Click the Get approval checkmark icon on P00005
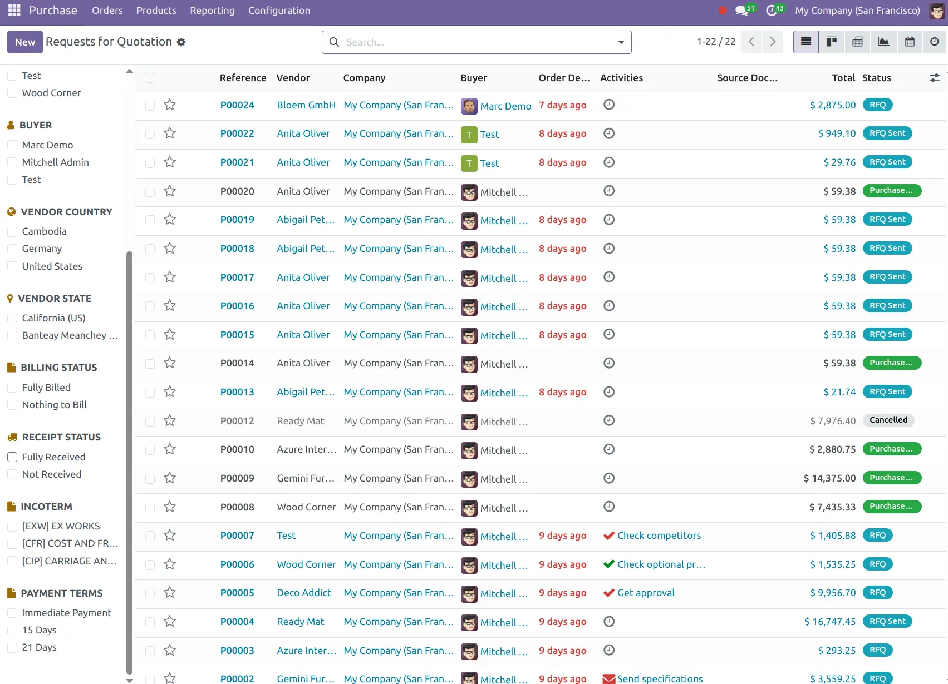Viewport: 948px width, 684px height. pos(609,593)
